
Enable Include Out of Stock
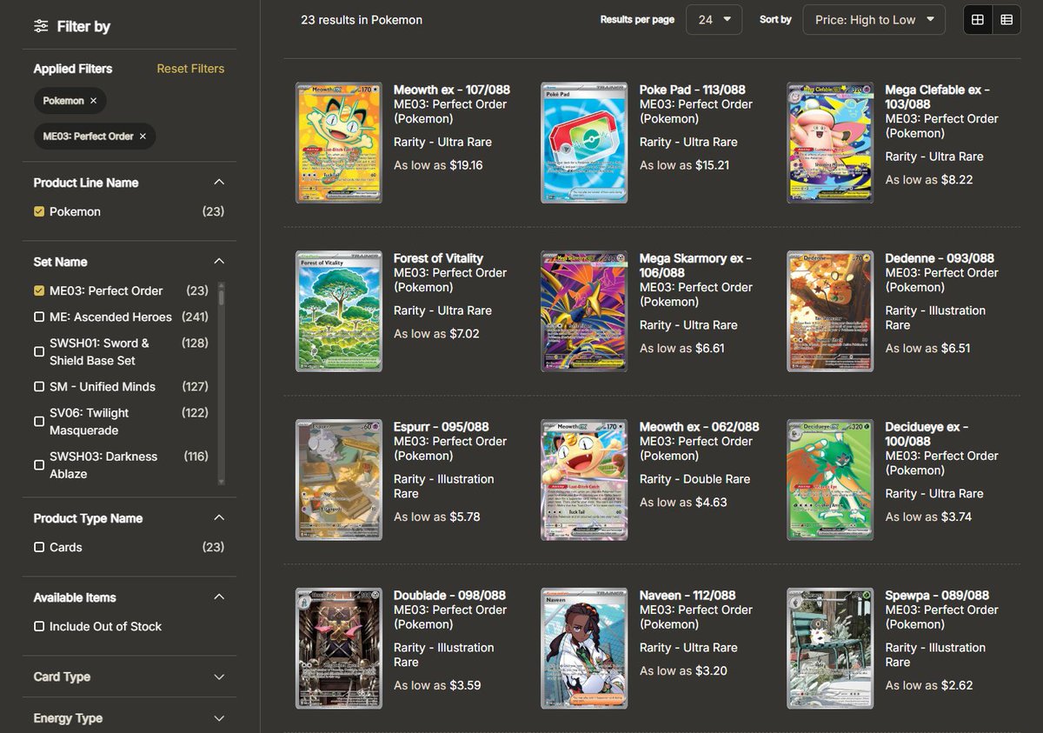[39, 626]
